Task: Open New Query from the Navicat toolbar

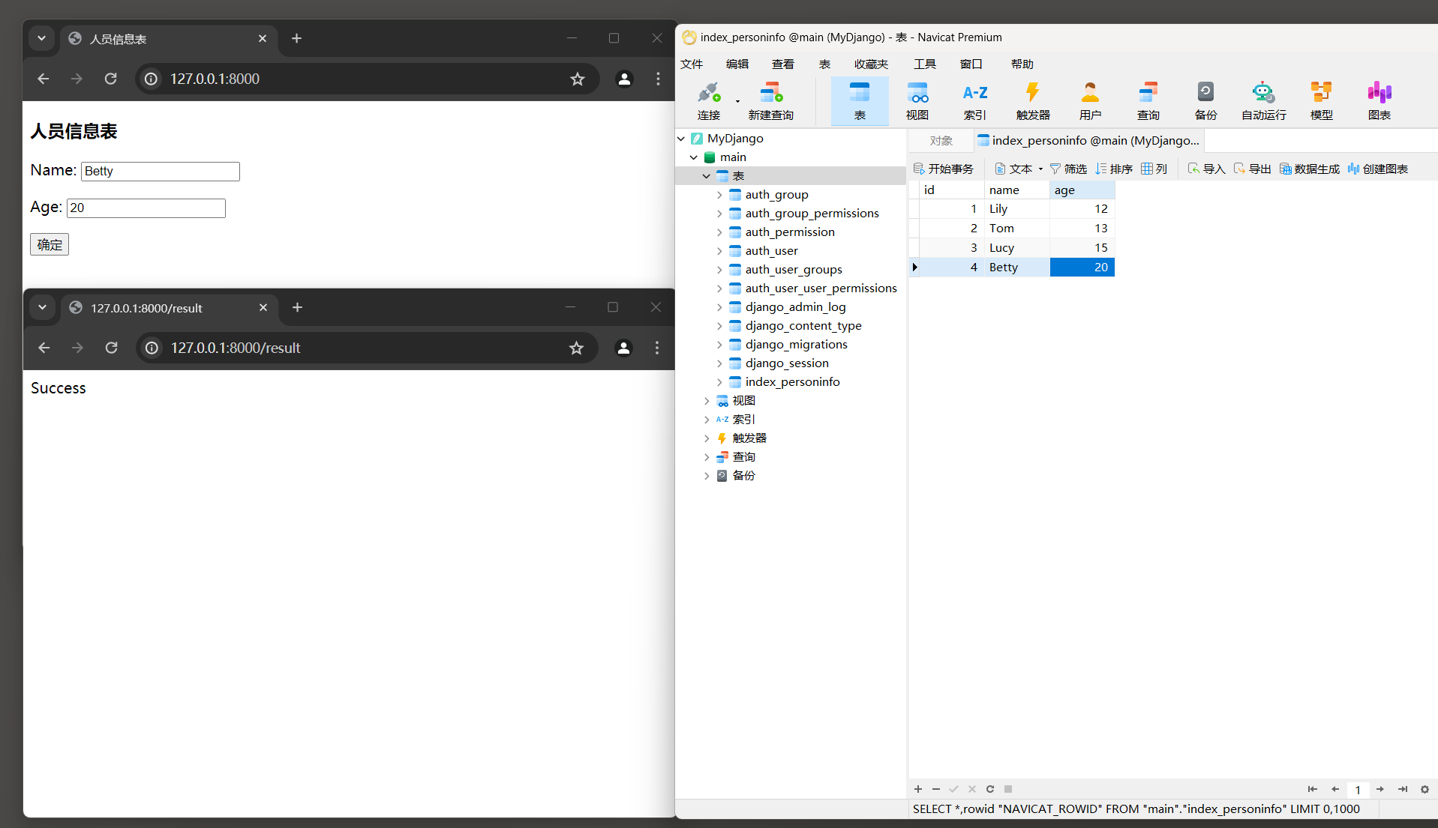Action: coord(770,100)
